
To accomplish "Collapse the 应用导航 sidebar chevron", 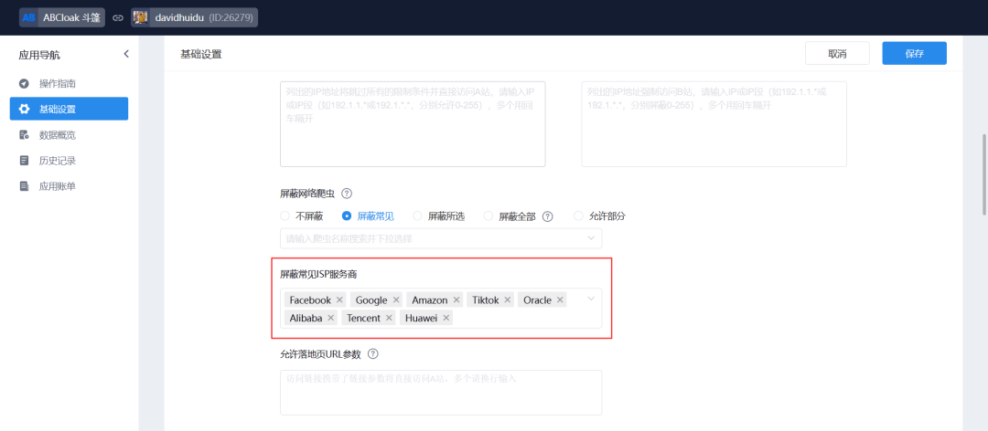I will (x=126, y=54).
